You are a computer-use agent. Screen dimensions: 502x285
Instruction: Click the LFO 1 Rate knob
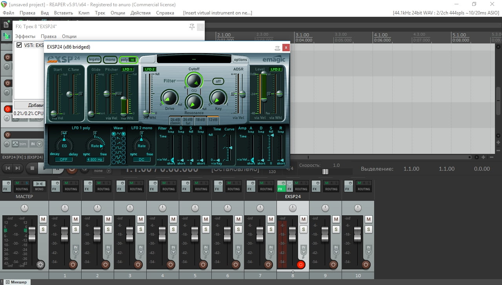point(95,146)
